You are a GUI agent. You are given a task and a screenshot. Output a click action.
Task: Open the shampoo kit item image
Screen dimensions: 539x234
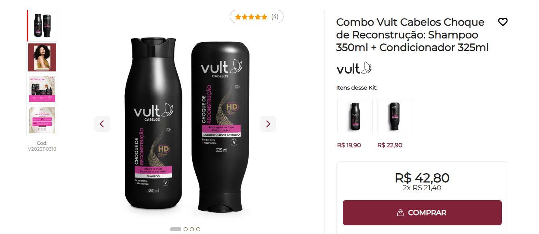click(x=355, y=116)
